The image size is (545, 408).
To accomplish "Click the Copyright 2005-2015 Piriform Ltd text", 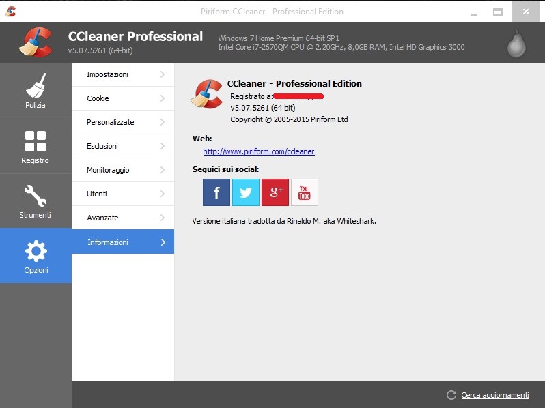I will tap(289, 119).
